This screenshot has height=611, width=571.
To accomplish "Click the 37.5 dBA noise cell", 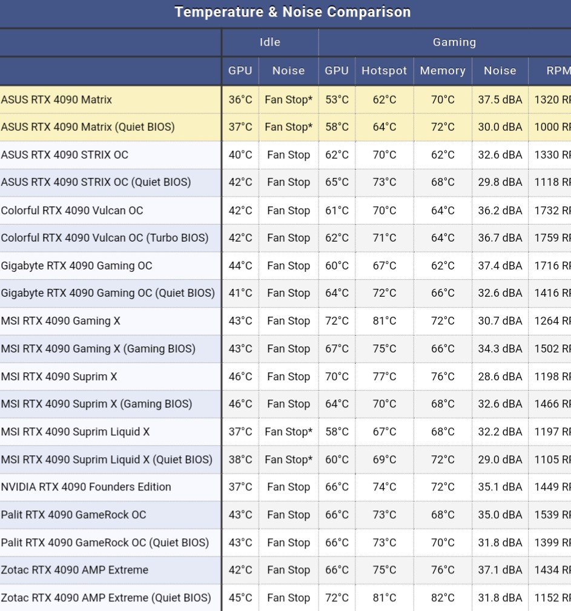I will point(500,100).
